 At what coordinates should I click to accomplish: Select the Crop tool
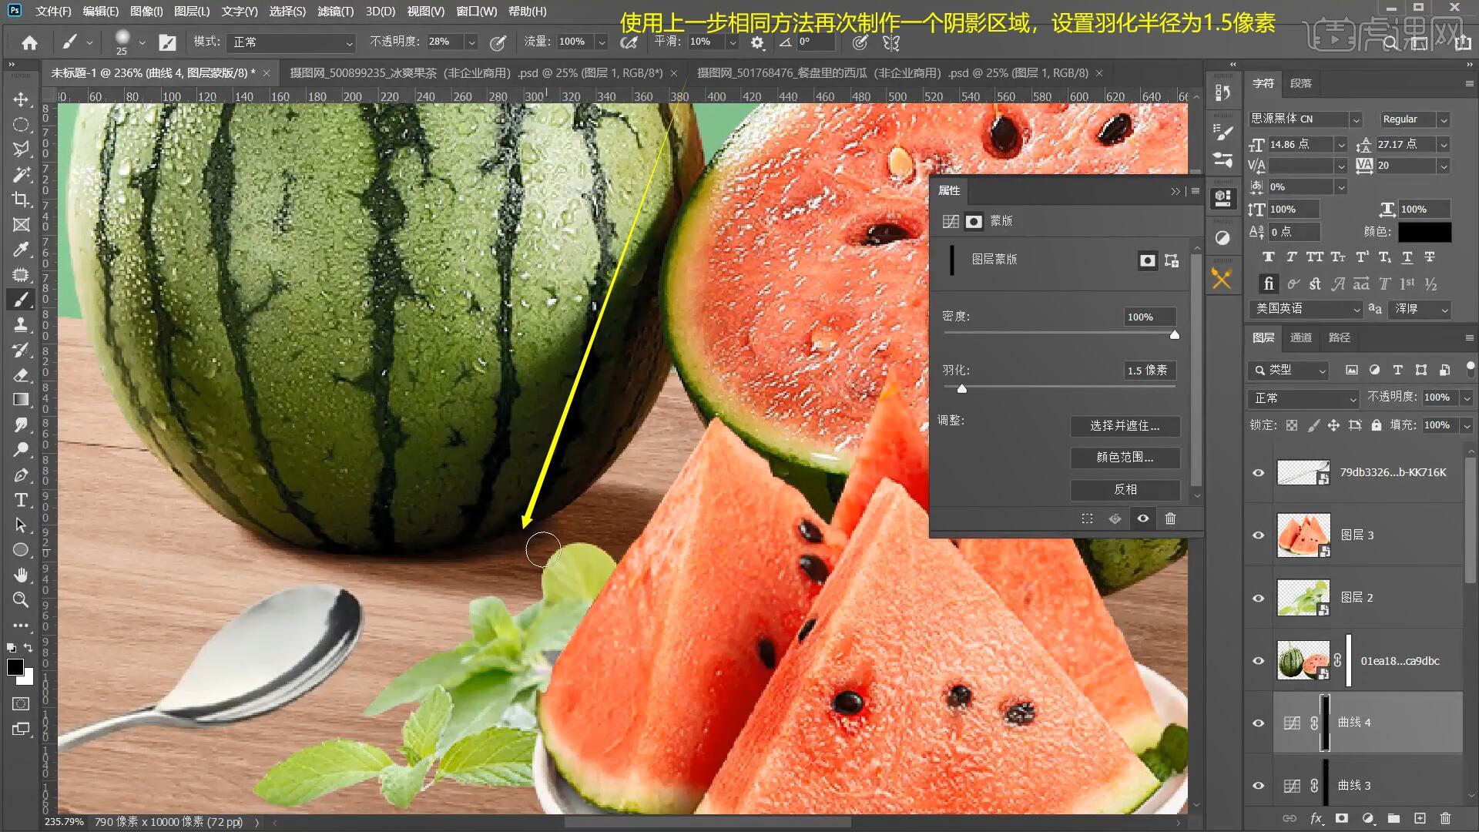click(x=21, y=200)
